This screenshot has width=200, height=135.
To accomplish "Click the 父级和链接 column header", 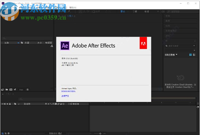I will pos(73,104).
